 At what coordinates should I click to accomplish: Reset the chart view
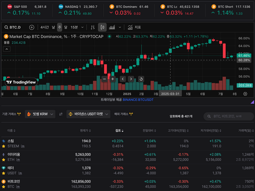[x=141, y=79]
